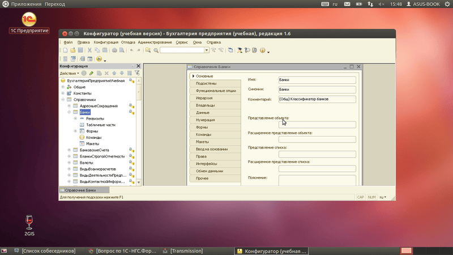Screen dimensions: 453x255
Task: Click the filter funnel icon in Конфигурация panel
Action: point(137,73)
